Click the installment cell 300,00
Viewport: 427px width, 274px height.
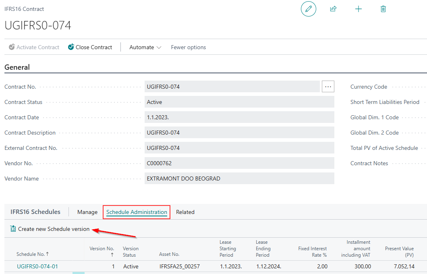(x=363, y=266)
